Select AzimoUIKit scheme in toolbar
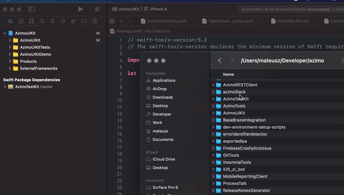Image resolution: width=344 pixels, height=195 pixels. tap(126, 9)
